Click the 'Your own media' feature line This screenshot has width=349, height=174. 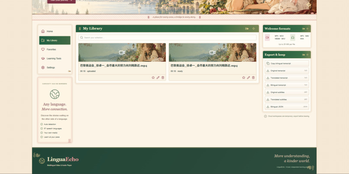click(49, 133)
